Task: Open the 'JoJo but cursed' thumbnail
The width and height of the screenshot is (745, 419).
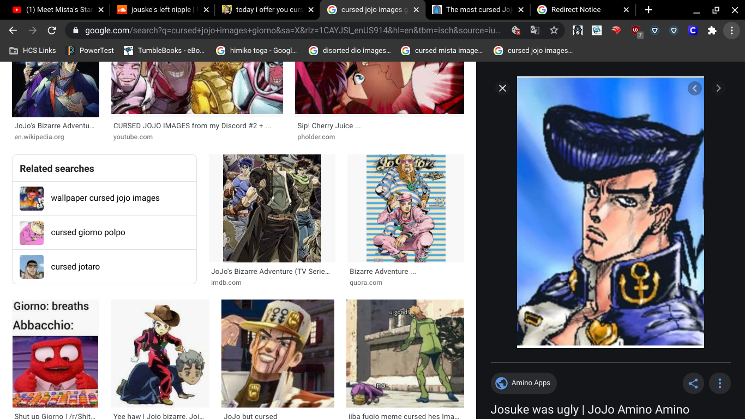Action: [x=278, y=354]
